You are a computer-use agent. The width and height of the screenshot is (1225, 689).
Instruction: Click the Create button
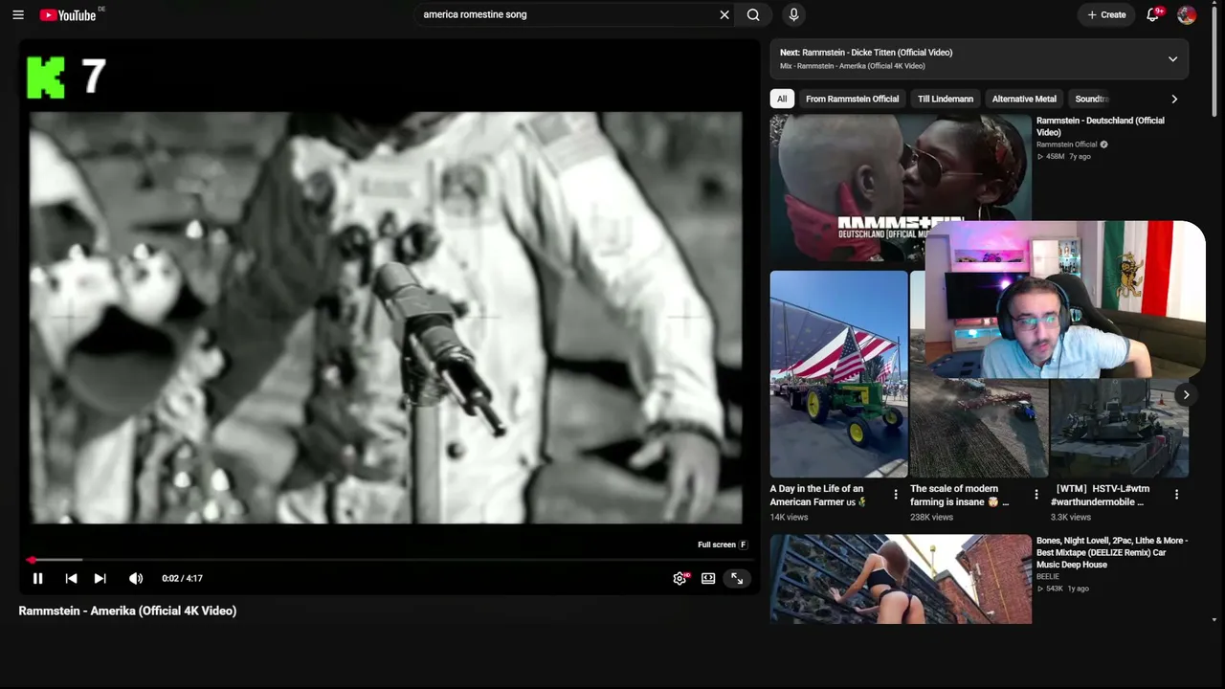(x=1106, y=14)
